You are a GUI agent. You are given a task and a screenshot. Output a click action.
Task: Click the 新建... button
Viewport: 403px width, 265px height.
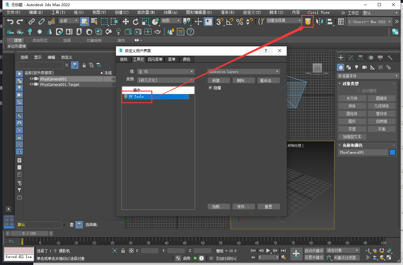tap(219, 80)
